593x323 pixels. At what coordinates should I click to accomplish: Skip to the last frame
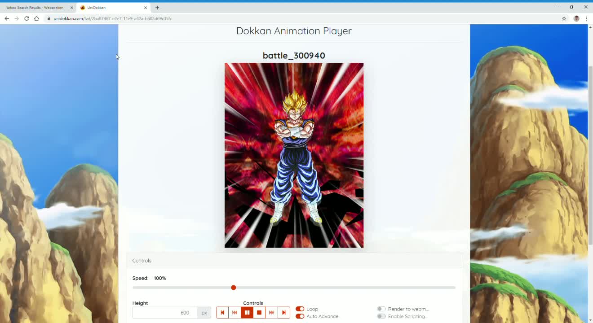pos(283,313)
